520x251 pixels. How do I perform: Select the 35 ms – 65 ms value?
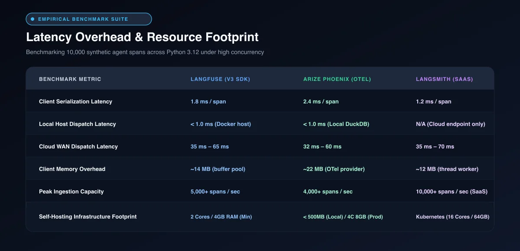tap(210, 147)
